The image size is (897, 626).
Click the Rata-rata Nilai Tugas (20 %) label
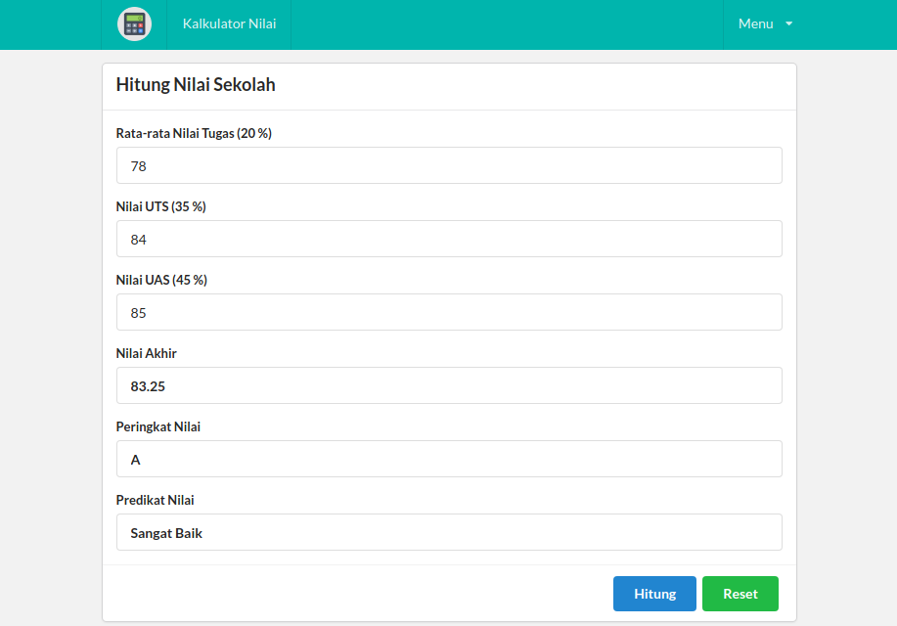pos(194,133)
